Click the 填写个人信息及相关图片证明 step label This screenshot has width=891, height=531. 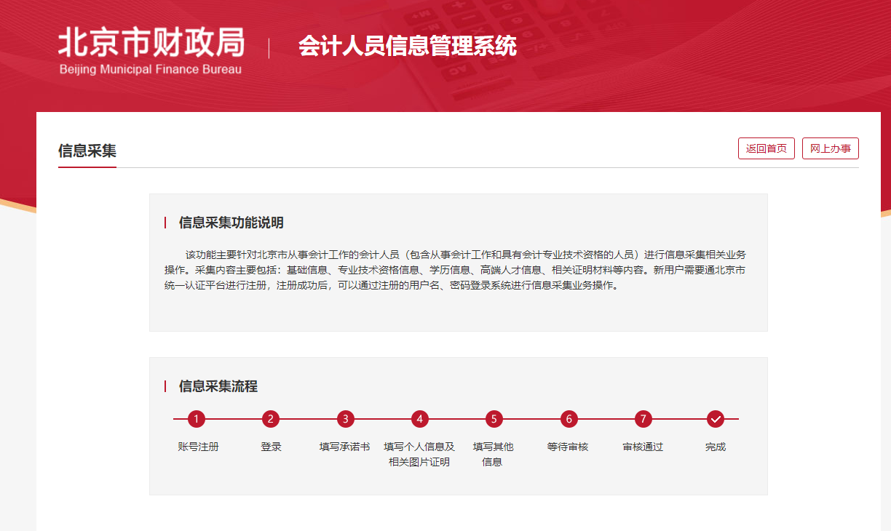click(x=419, y=454)
